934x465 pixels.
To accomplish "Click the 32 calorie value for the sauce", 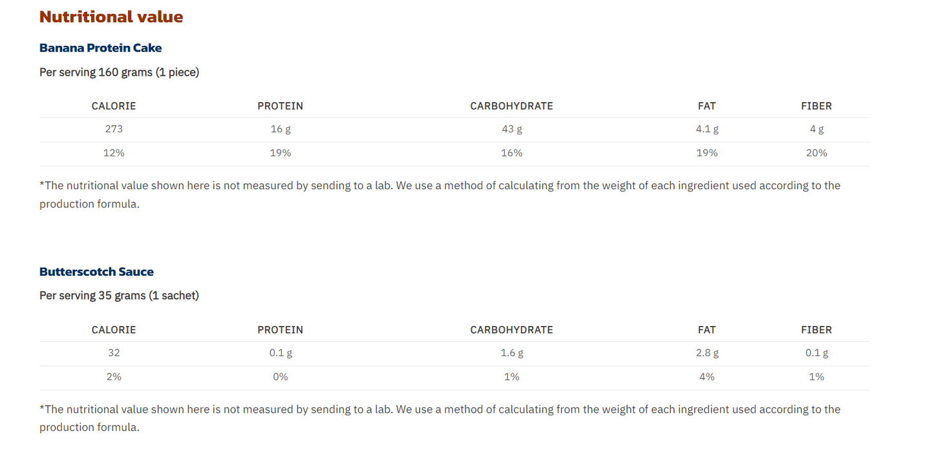I will coord(114,353).
